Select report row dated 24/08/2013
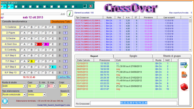194x109 pixels. click(x=127, y=66)
